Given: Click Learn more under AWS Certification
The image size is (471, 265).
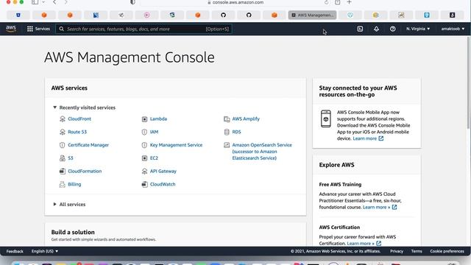Looking at the screenshot, I should [364, 244].
